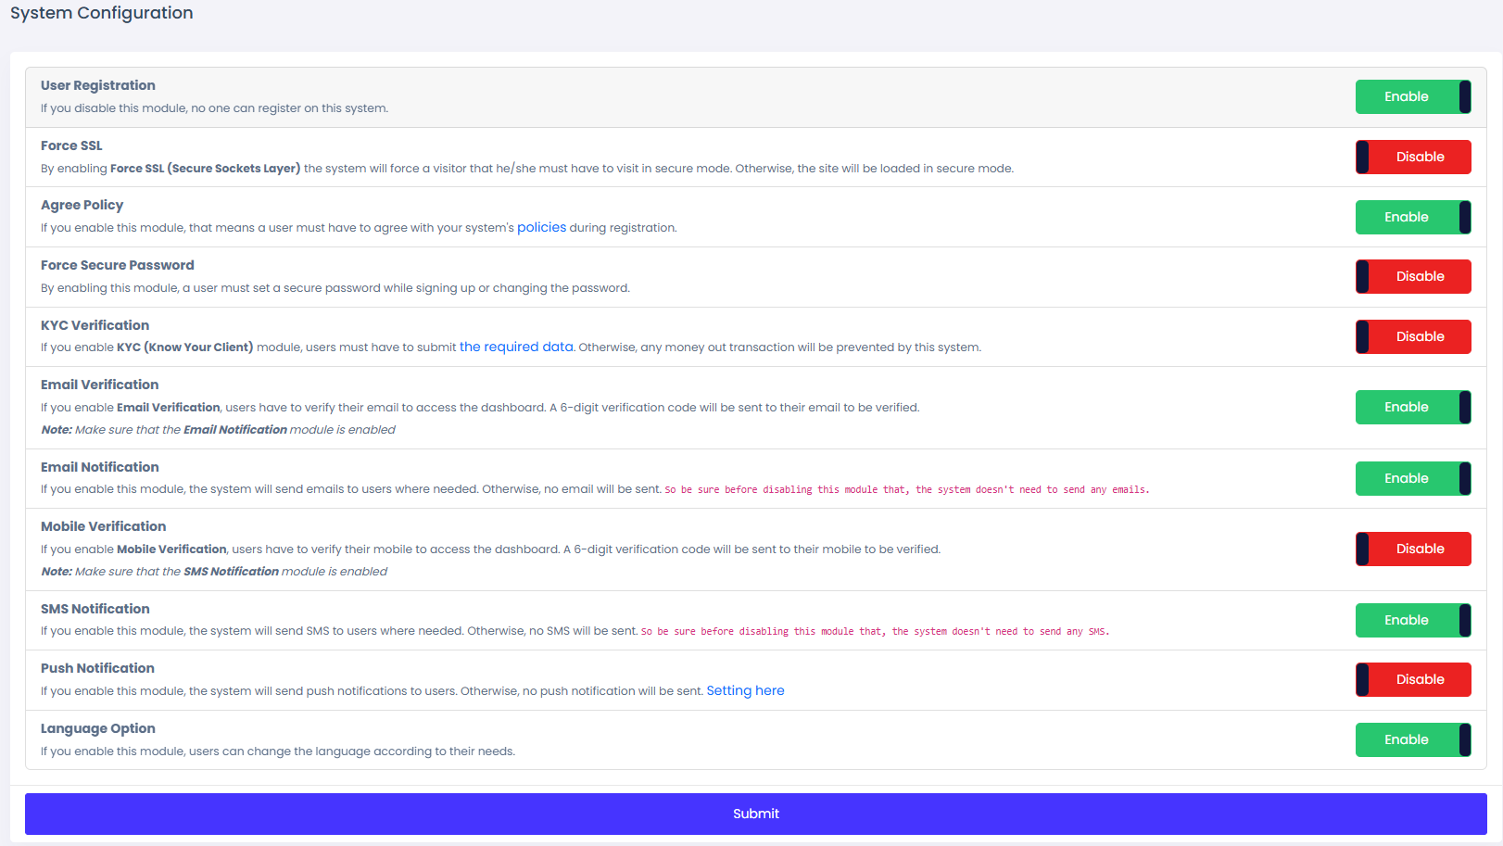This screenshot has height=846, width=1503.
Task: Click the Push Notification heading
Action: 97,668
